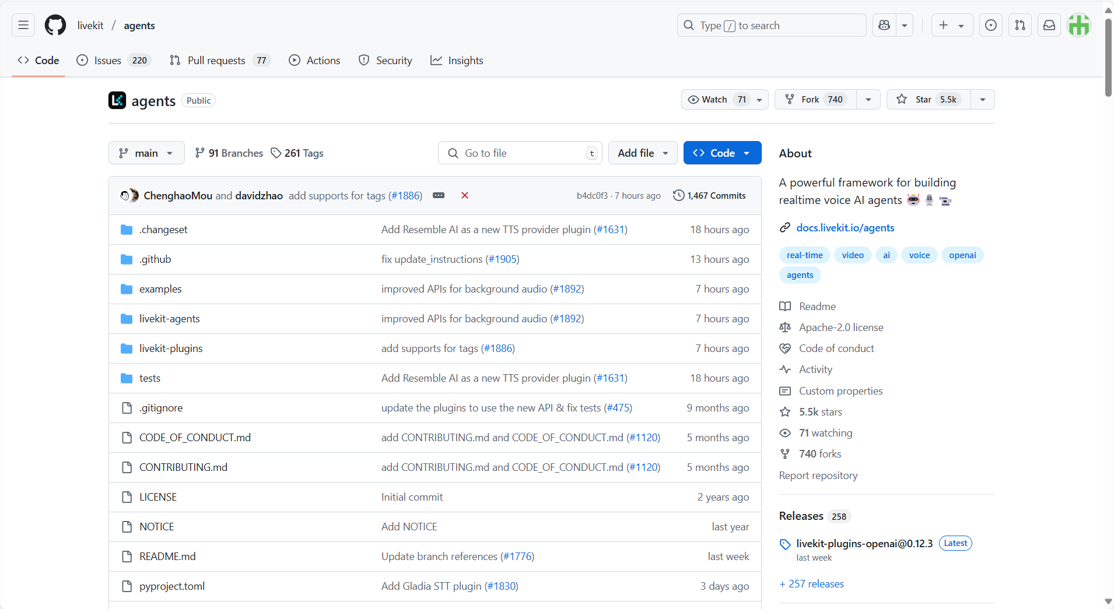Image resolution: width=1114 pixels, height=609 pixels.
Task: Open livekit-plugins-openai@0.12.3 release
Action: tap(864, 544)
